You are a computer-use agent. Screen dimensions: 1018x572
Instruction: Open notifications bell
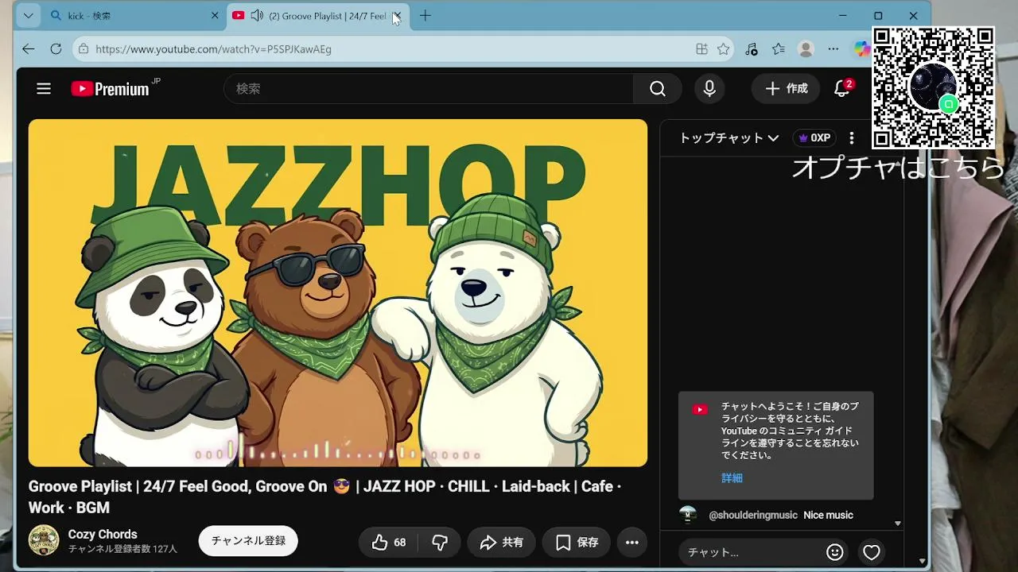tap(842, 89)
